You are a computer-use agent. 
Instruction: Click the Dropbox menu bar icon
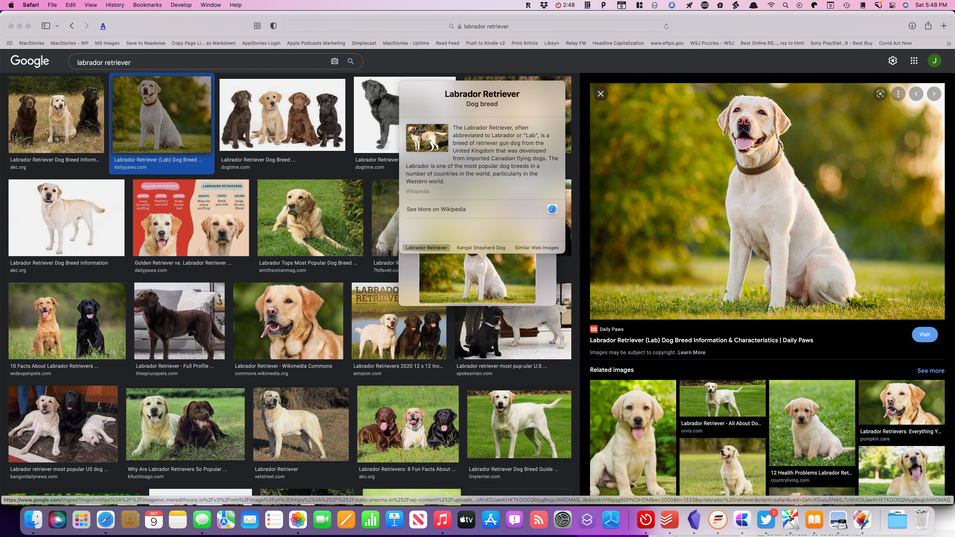tap(544, 5)
